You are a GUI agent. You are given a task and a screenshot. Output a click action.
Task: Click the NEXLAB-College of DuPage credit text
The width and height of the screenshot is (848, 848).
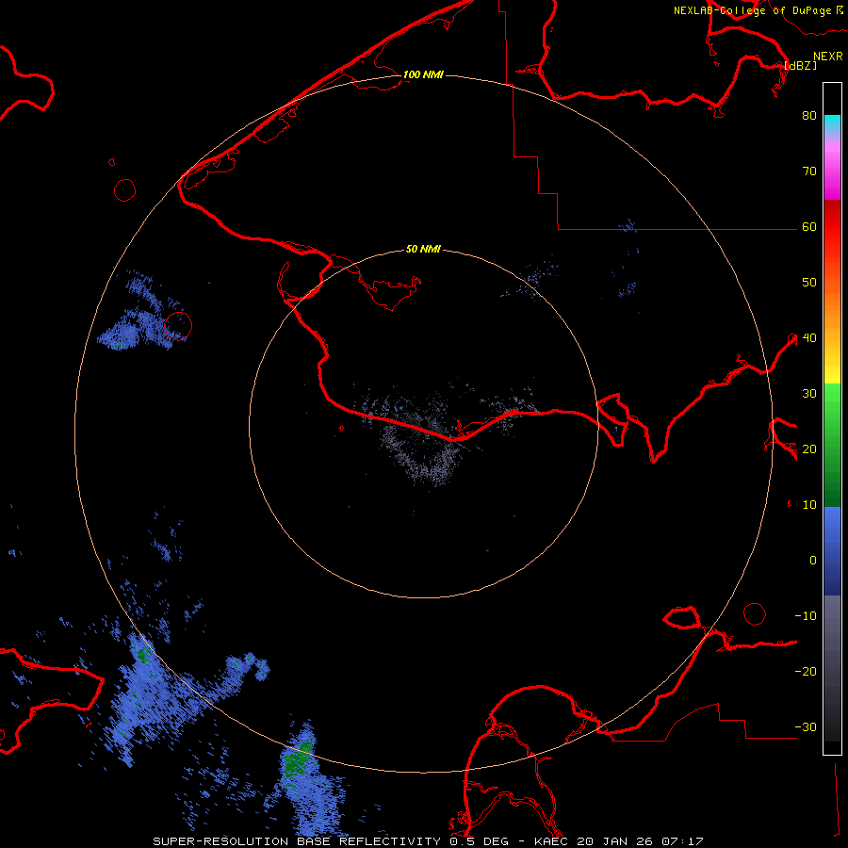[x=754, y=10]
